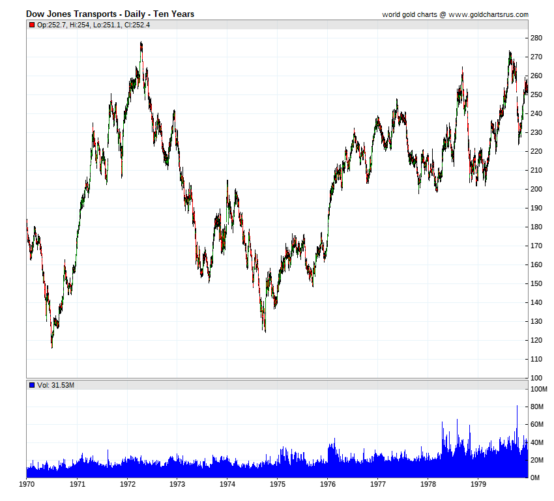Click the 1979 year label on x-axis
This screenshot has width=554, height=501.
pos(478,484)
